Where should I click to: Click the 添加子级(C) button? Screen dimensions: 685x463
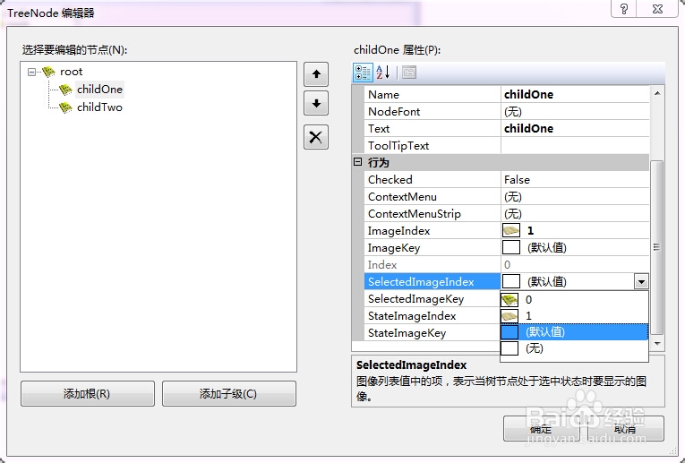click(229, 393)
